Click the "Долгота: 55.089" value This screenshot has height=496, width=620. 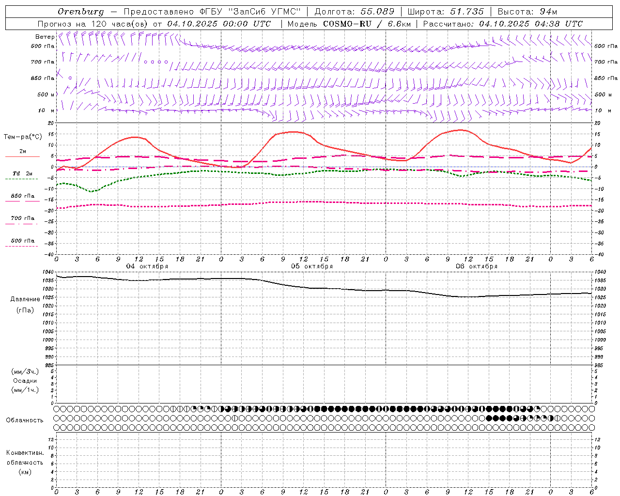click(x=354, y=12)
